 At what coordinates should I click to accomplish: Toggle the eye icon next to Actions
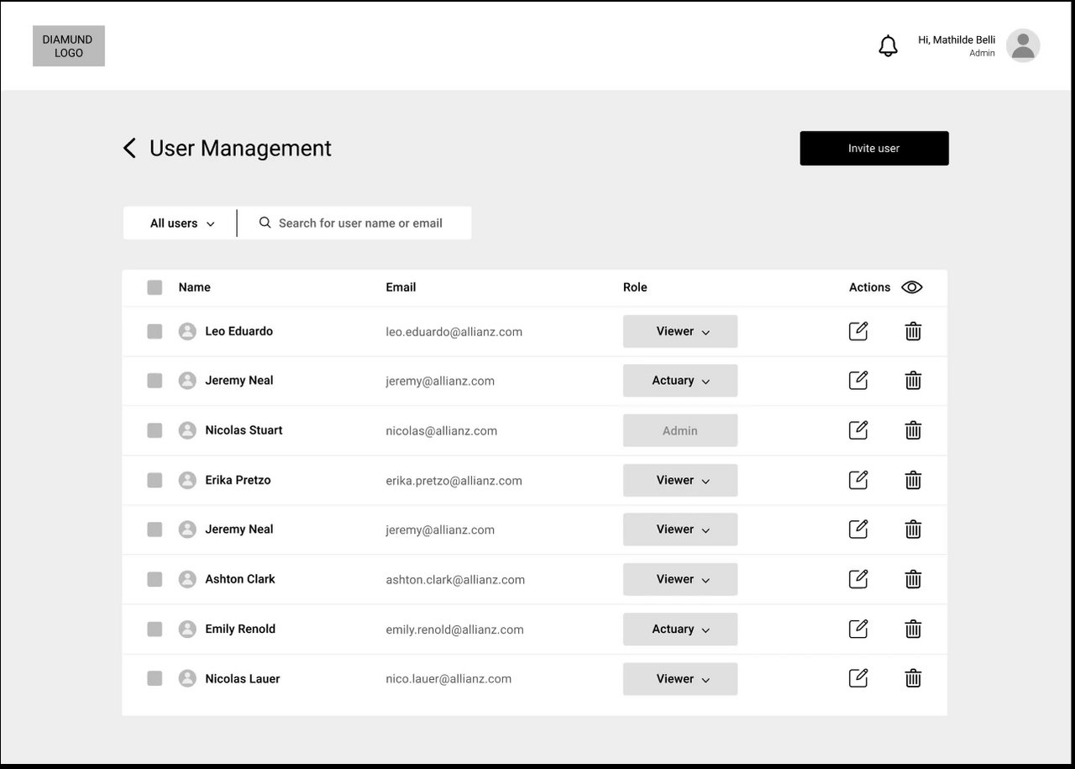911,287
